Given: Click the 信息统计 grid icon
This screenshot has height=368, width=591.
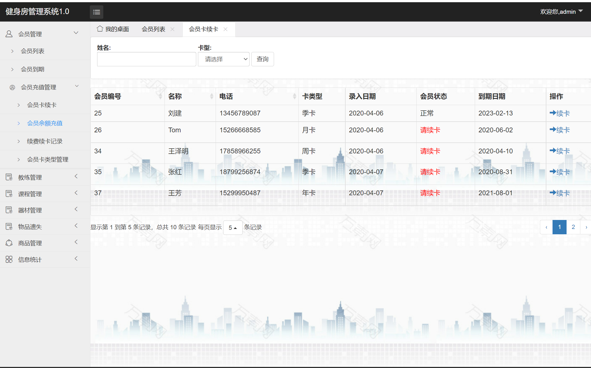Looking at the screenshot, I should [9, 259].
